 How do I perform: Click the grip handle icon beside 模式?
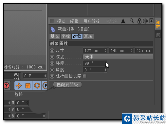point(52,21)
